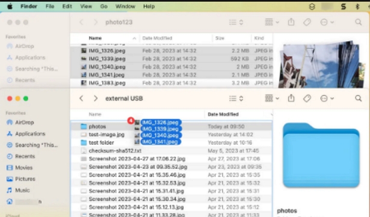This screenshot has height=217, width=370.
Task: Select Recents in photo123 sidebar
Action: (x=21, y=80)
